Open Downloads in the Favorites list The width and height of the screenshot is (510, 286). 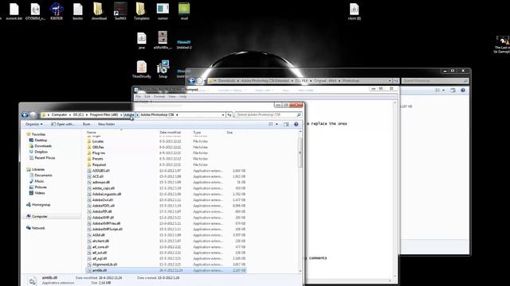43,146
